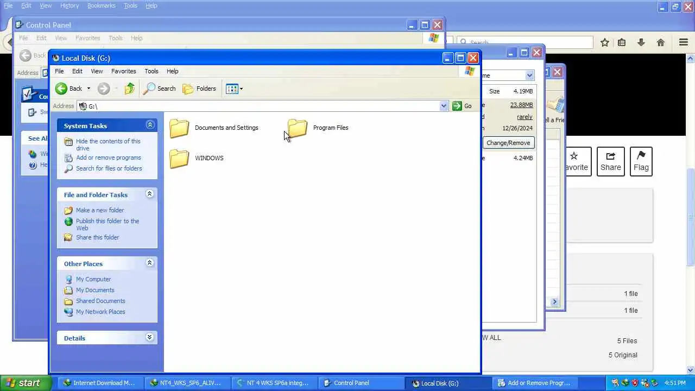Viewport: 695px width, 391px height.
Task: Click the Go button next to address bar
Action: [462, 106]
